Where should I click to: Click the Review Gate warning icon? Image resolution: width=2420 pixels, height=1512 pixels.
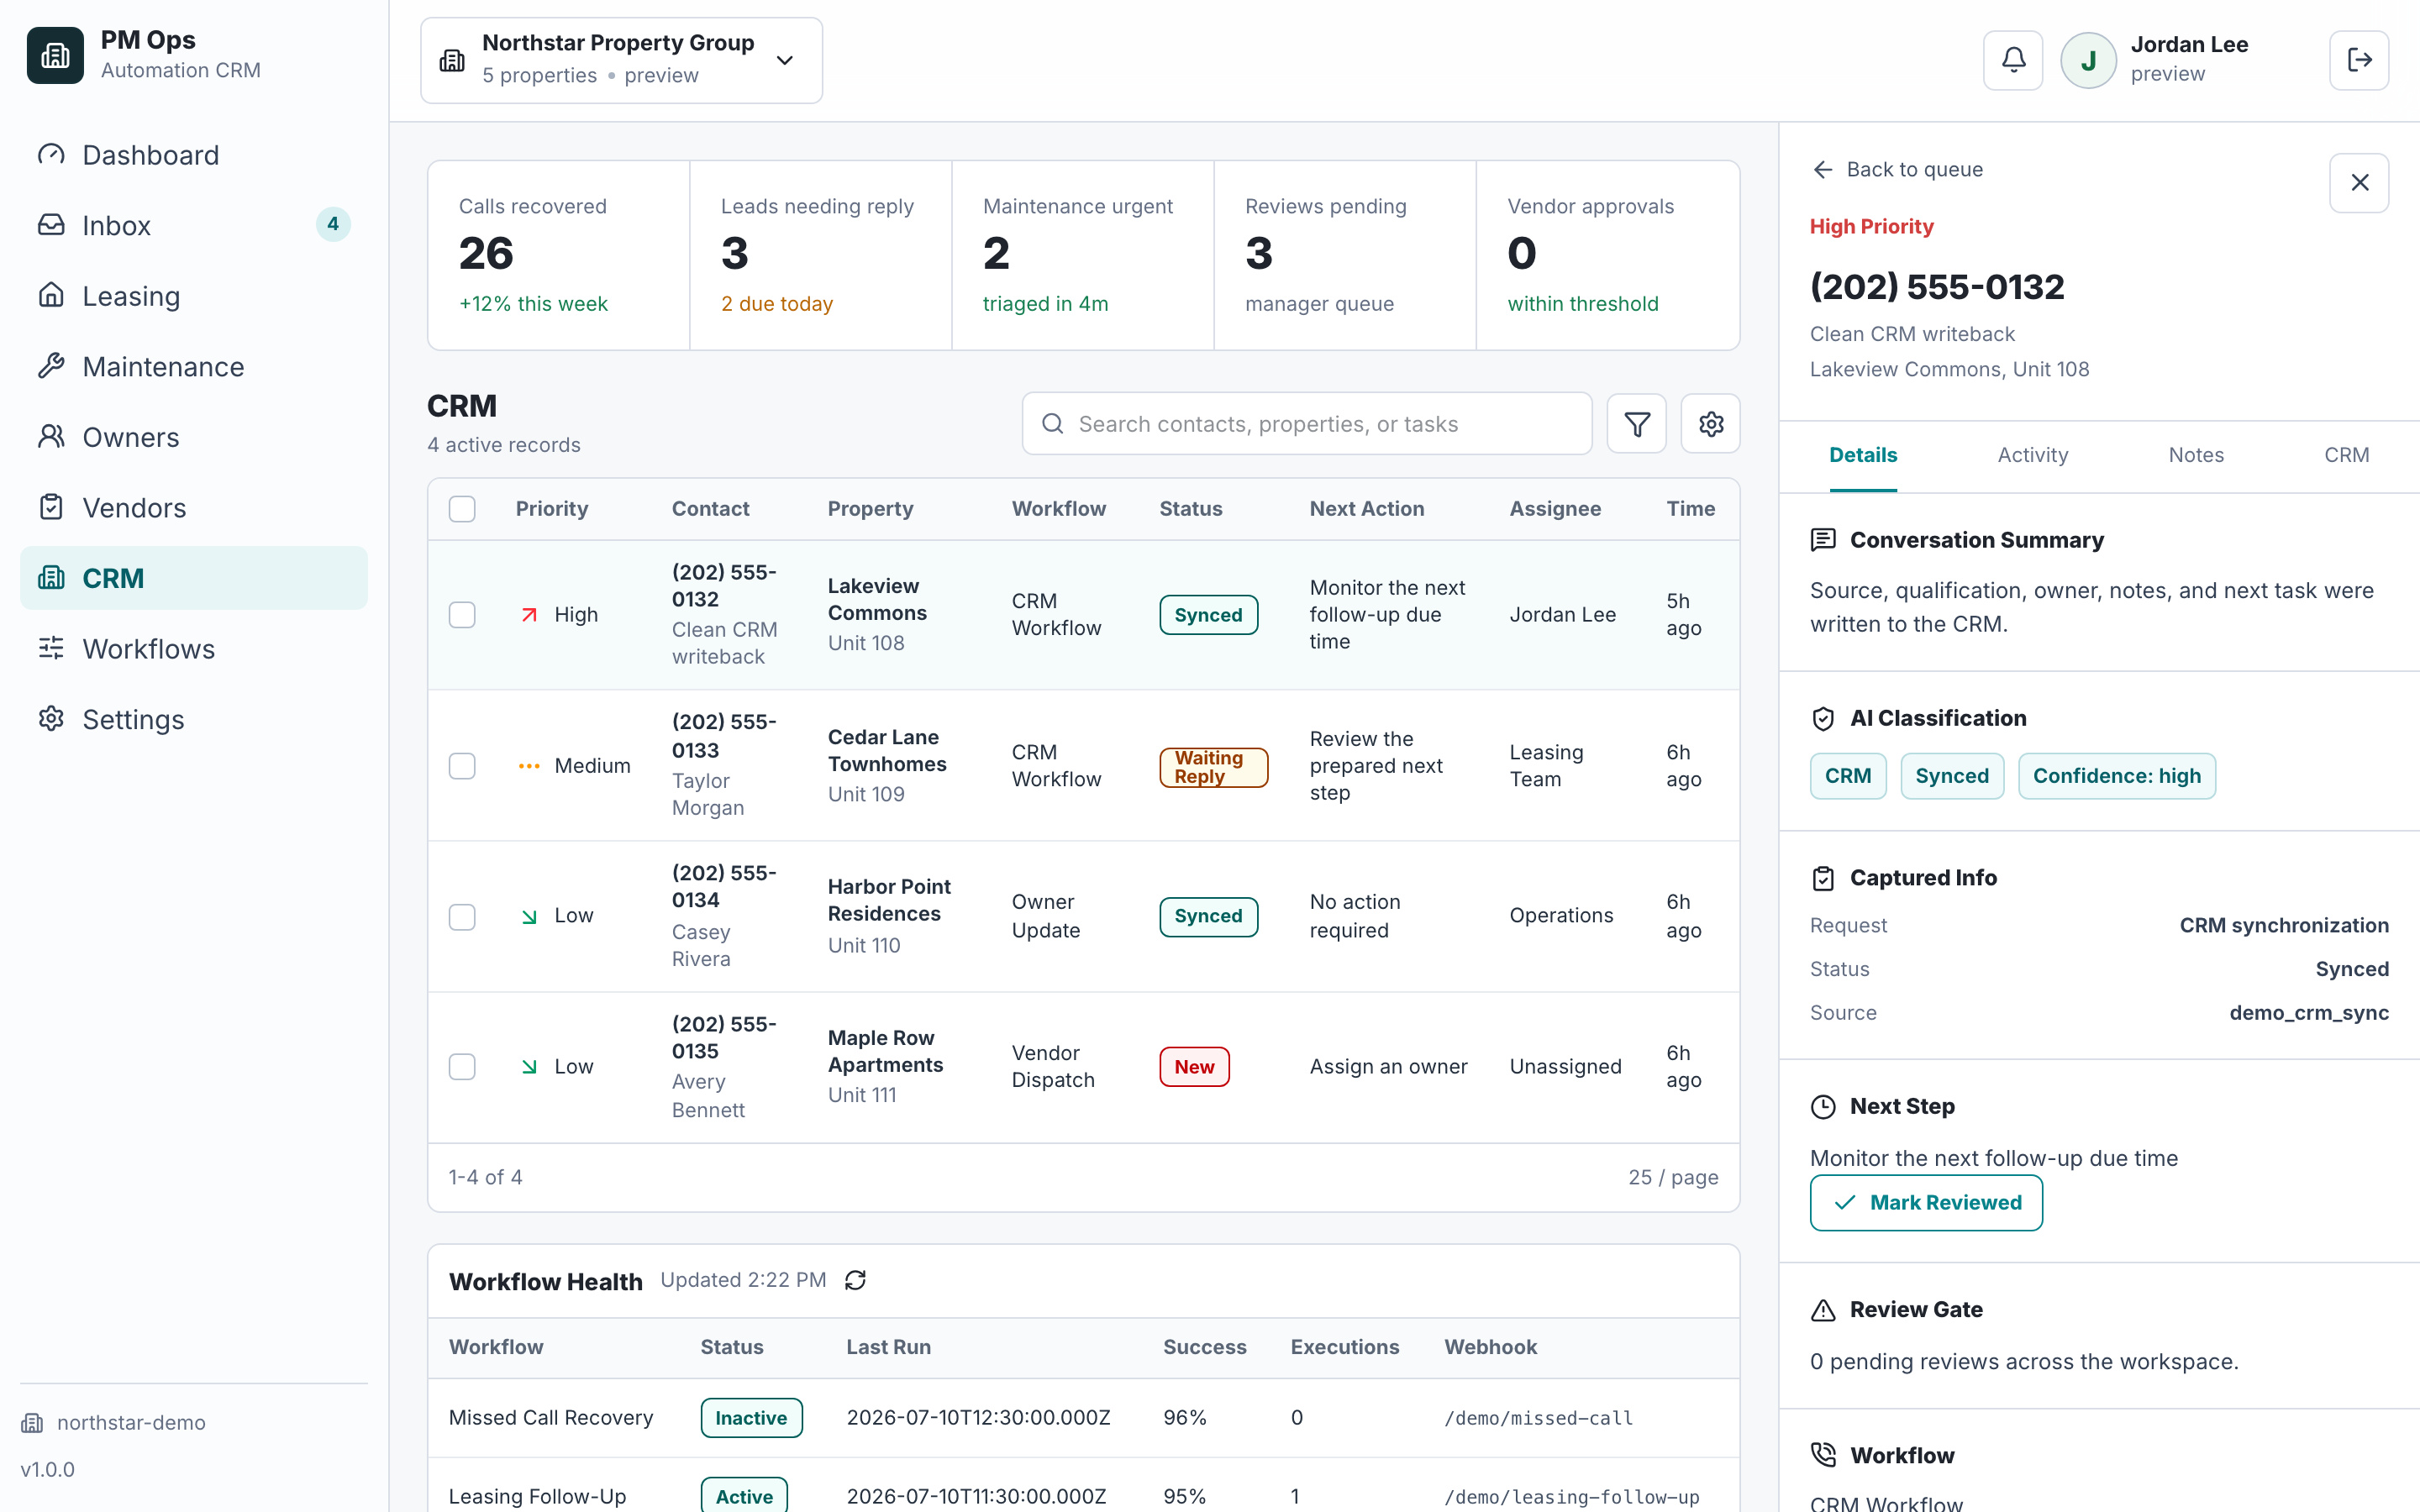pyautogui.click(x=1823, y=1310)
